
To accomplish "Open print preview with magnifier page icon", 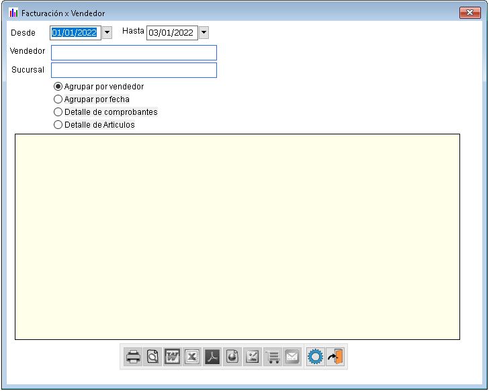I will (x=152, y=357).
